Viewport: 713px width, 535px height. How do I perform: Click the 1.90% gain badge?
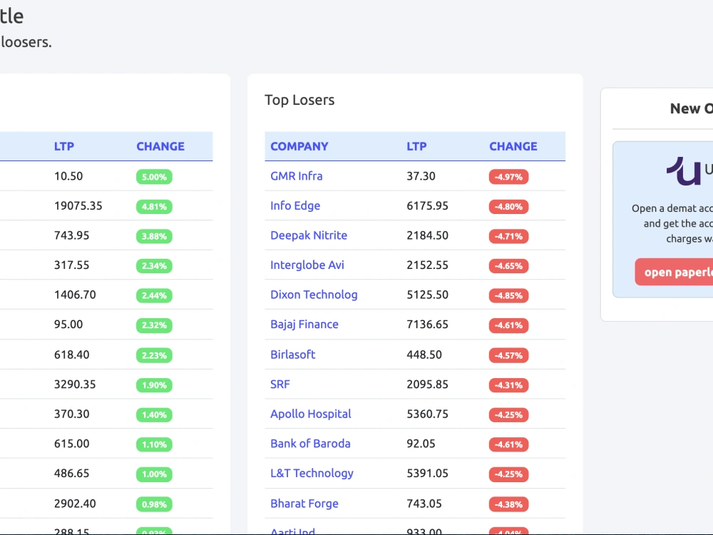coord(154,385)
